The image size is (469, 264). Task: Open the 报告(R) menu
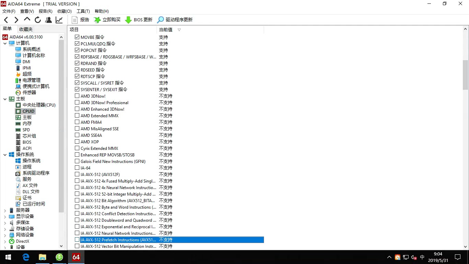coord(46,11)
